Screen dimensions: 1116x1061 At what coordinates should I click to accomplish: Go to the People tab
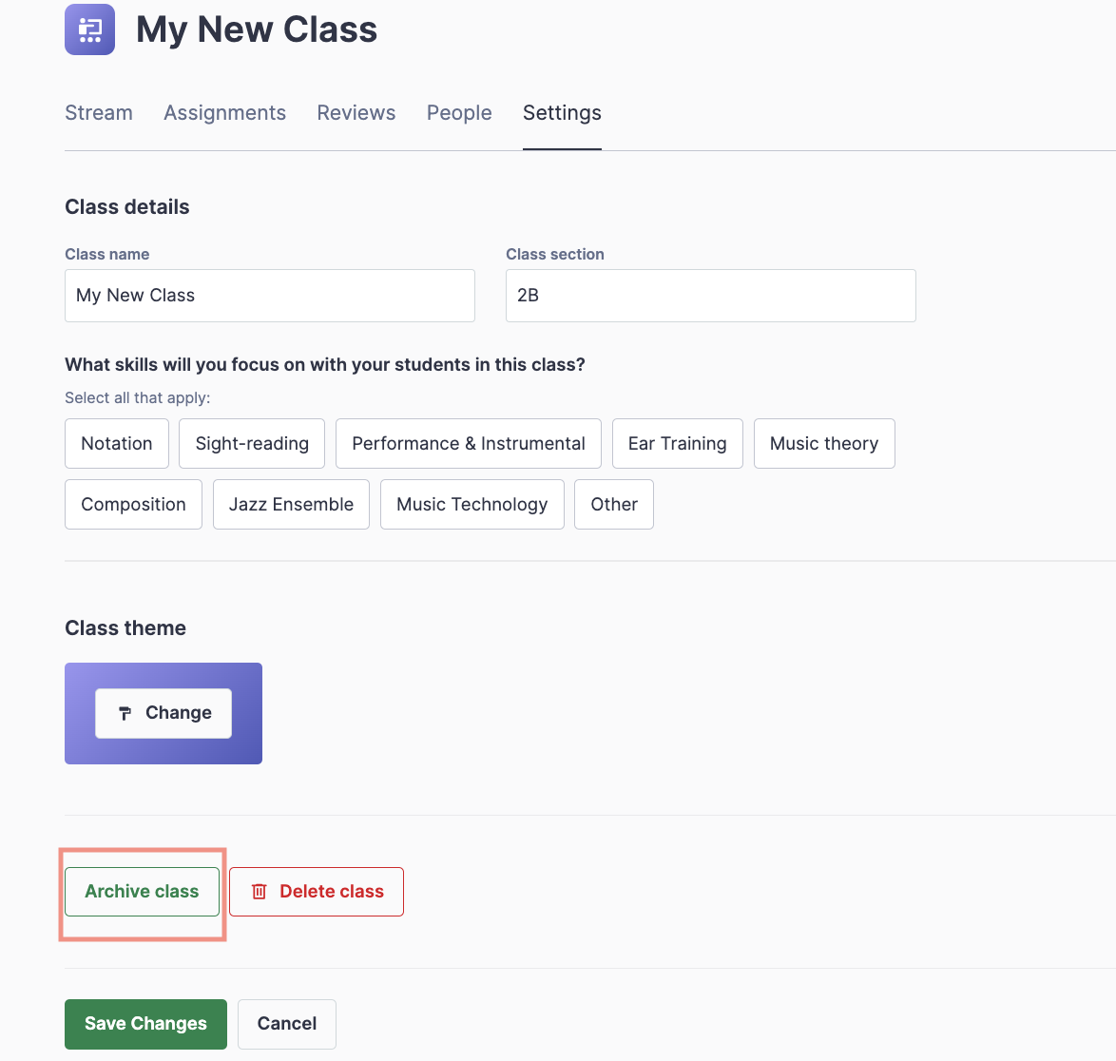(x=459, y=113)
